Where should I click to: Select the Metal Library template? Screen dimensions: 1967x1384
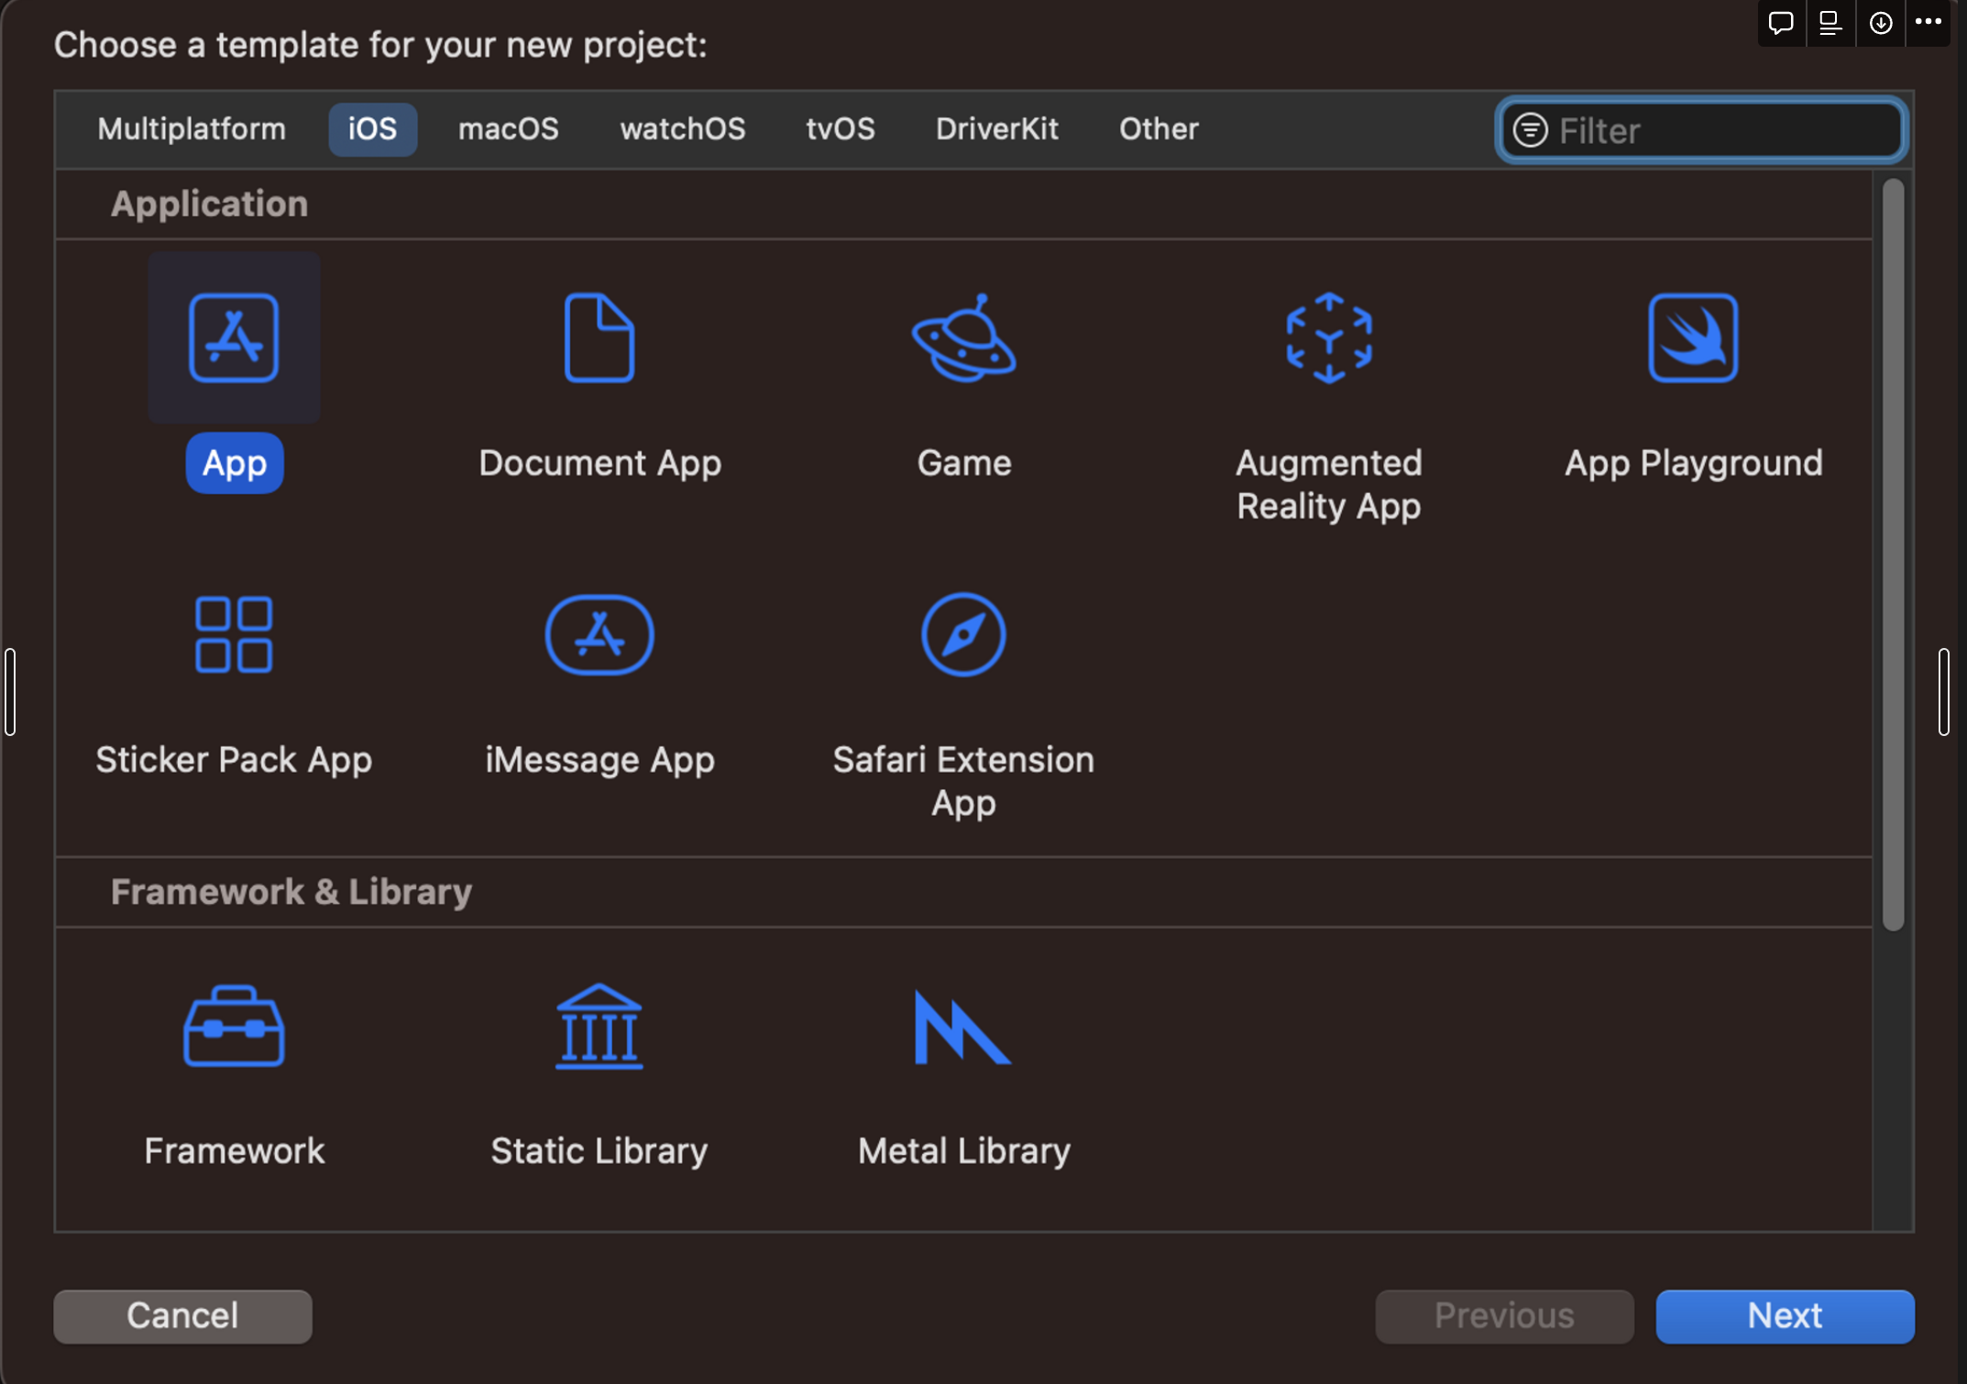click(x=963, y=1027)
